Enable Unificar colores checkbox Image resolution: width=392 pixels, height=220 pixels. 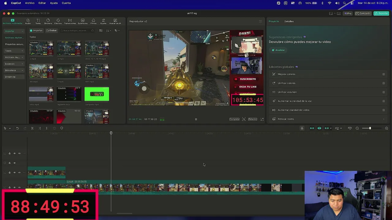coord(383,83)
